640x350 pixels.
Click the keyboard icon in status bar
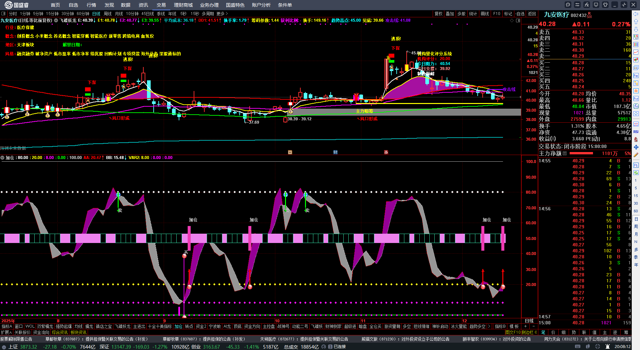578,347
